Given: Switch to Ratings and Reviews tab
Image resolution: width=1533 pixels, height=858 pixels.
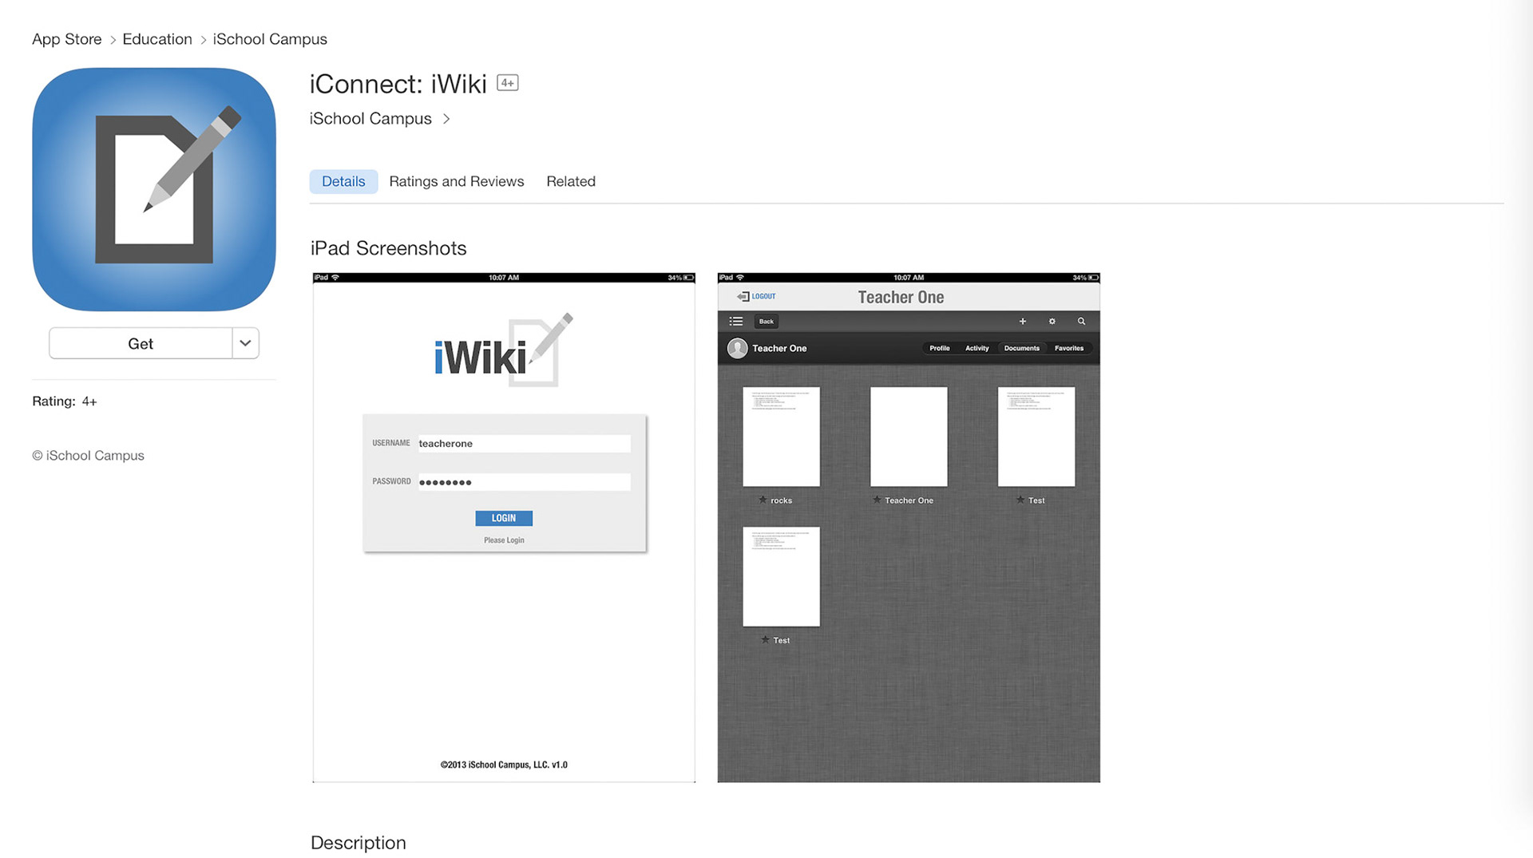Looking at the screenshot, I should tap(457, 181).
